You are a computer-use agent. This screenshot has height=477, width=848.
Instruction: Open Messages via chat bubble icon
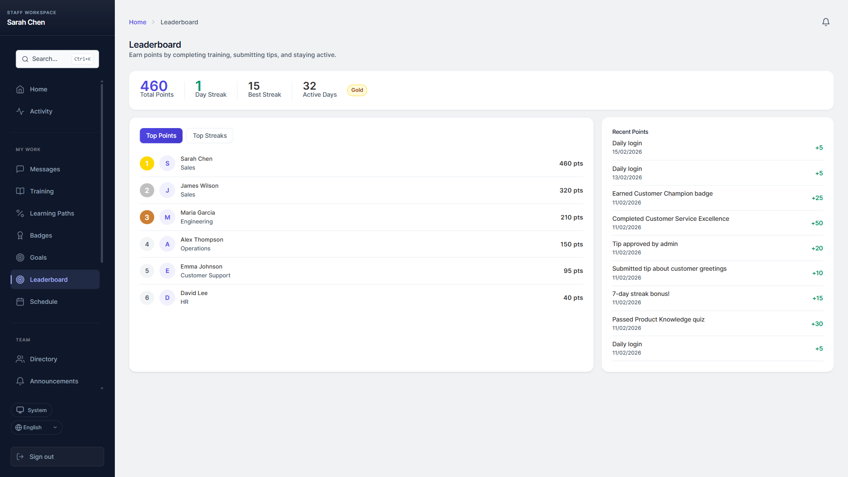tap(20, 169)
